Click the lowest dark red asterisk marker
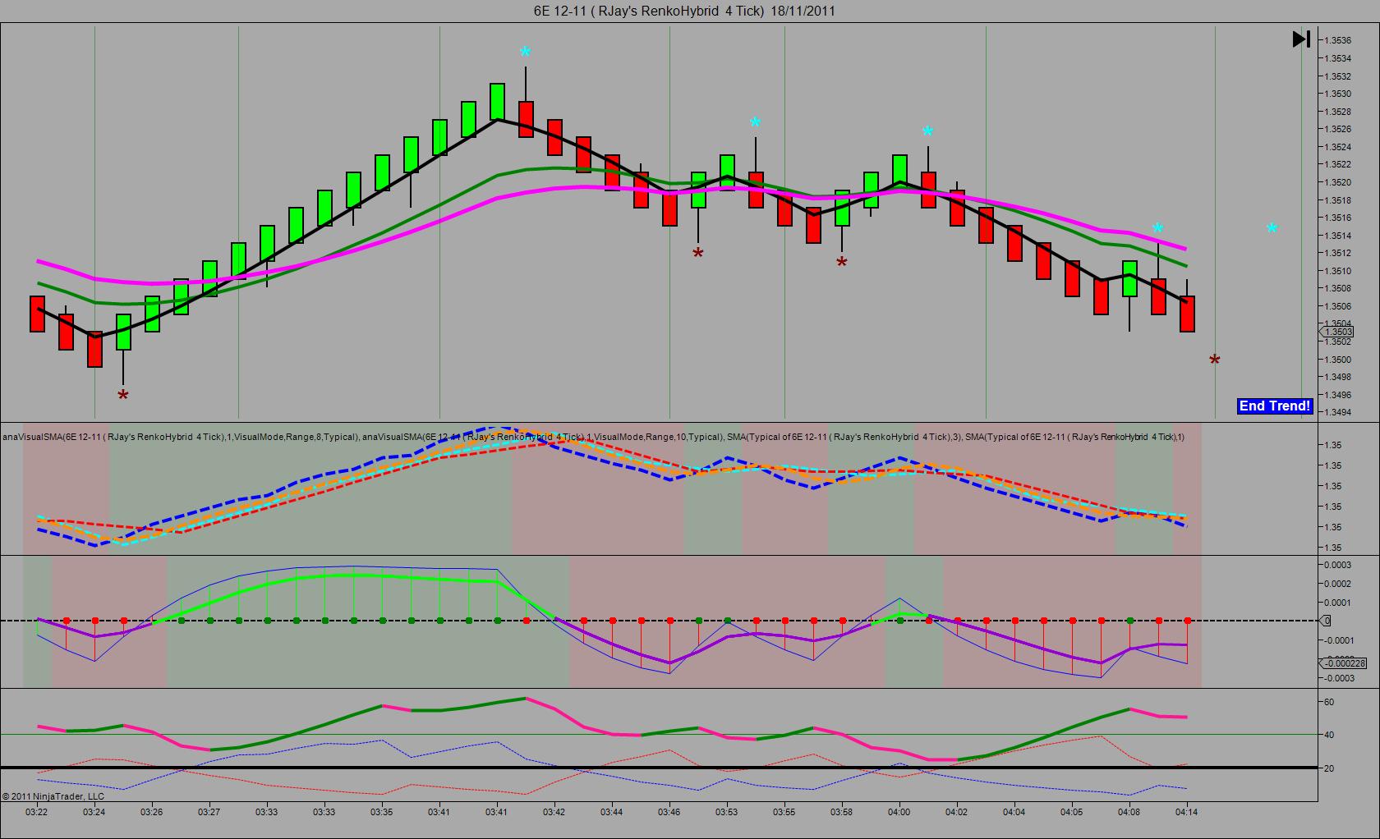This screenshot has width=1380, height=839. click(123, 397)
